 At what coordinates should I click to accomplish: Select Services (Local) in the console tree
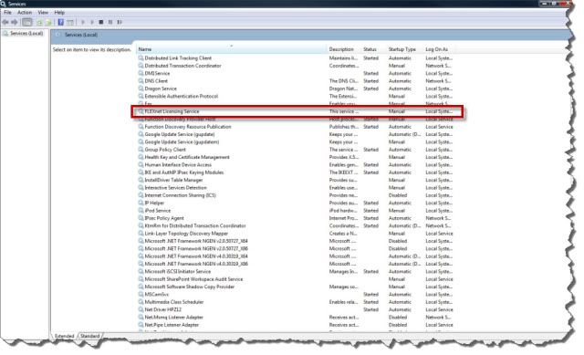[26, 34]
